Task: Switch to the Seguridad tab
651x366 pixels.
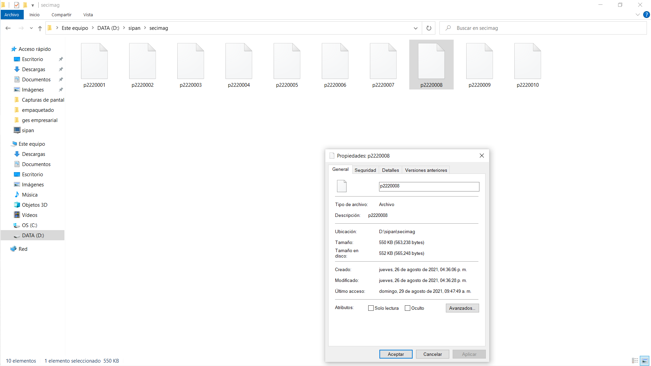Action: 365,170
